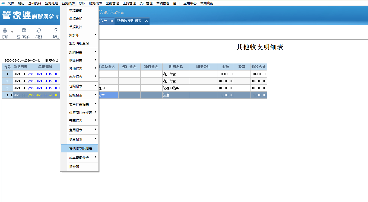Click the Refresh (刷新) icon
The image size is (368, 202).
click(x=39, y=31)
